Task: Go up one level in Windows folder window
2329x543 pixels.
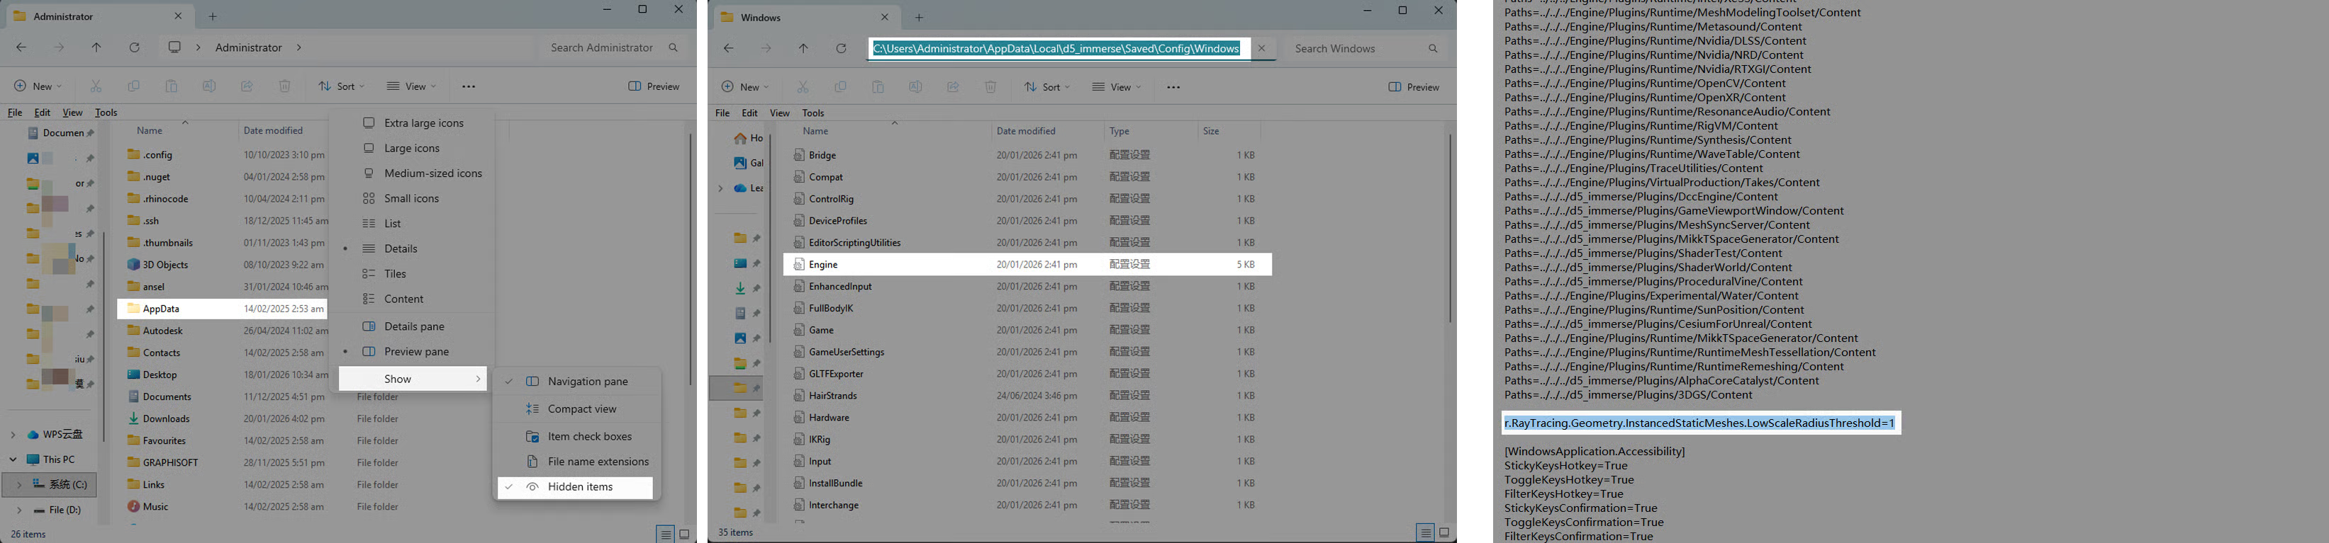Action: point(803,49)
